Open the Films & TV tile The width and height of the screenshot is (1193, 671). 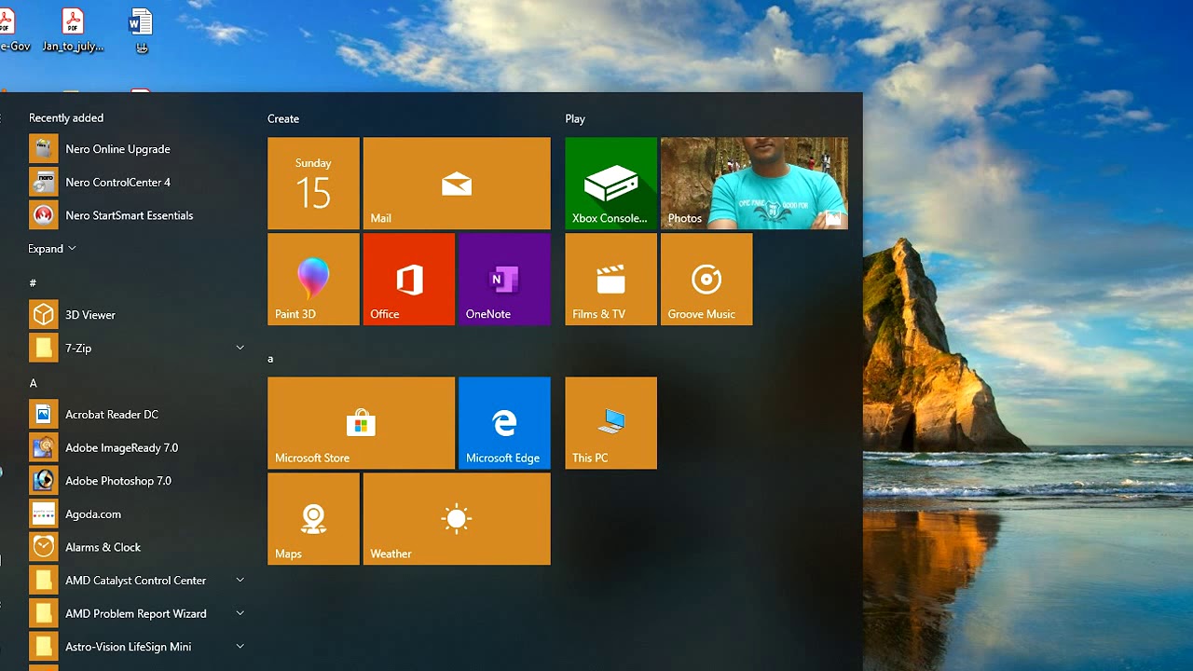610,280
